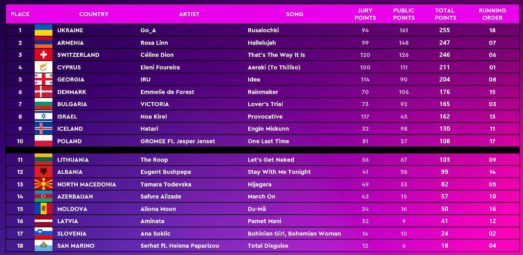Click the Ukraine flag icon
The image size is (523, 255).
click(44, 30)
